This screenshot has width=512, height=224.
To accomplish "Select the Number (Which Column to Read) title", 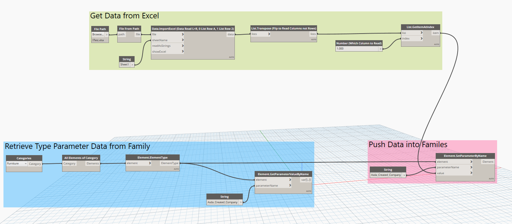I will [359, 43].
